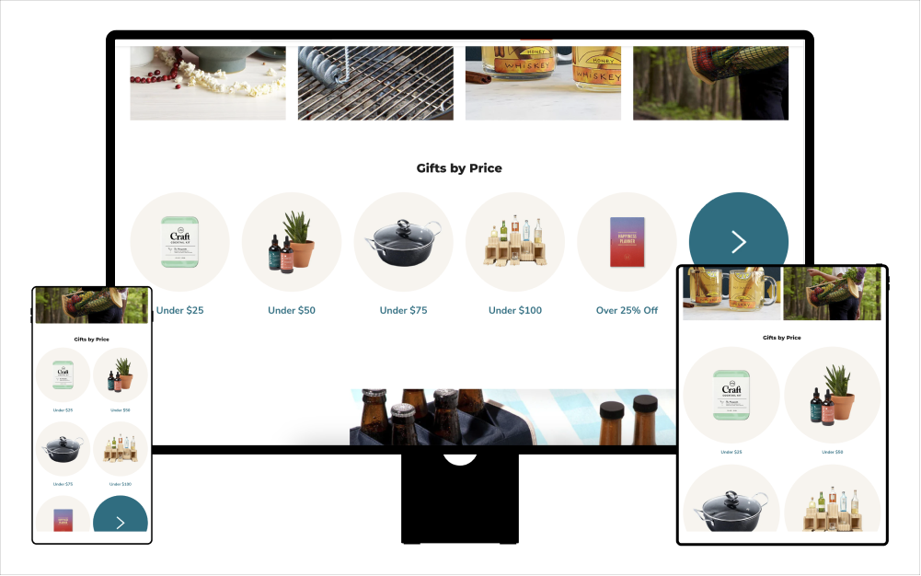
Task: Open the Under $25 link on desktop
Action: click(x=179, y=310)
